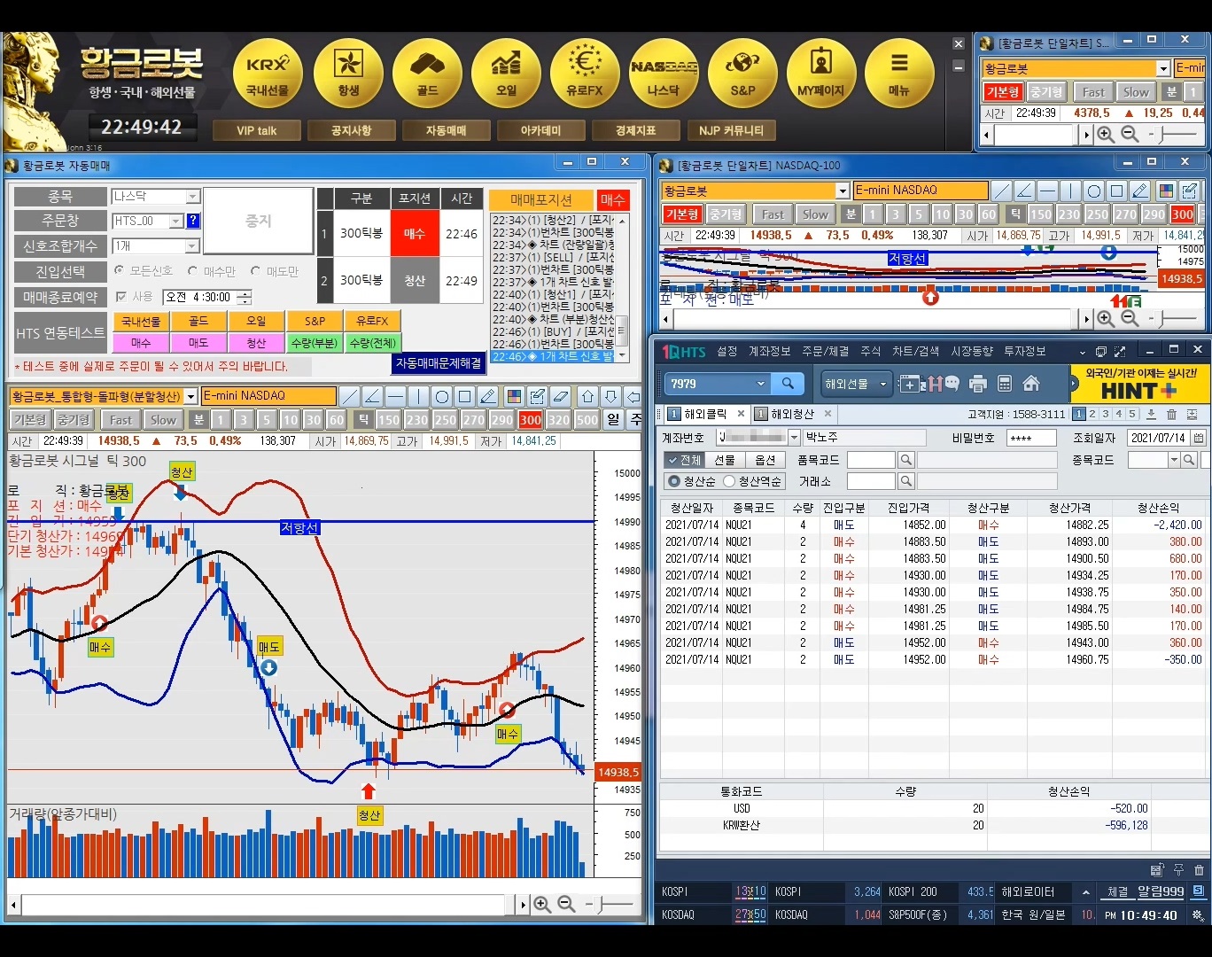Click the pink 매수 test button
Viewport: 1212px width, 957px height.
(x=141, y=342)
